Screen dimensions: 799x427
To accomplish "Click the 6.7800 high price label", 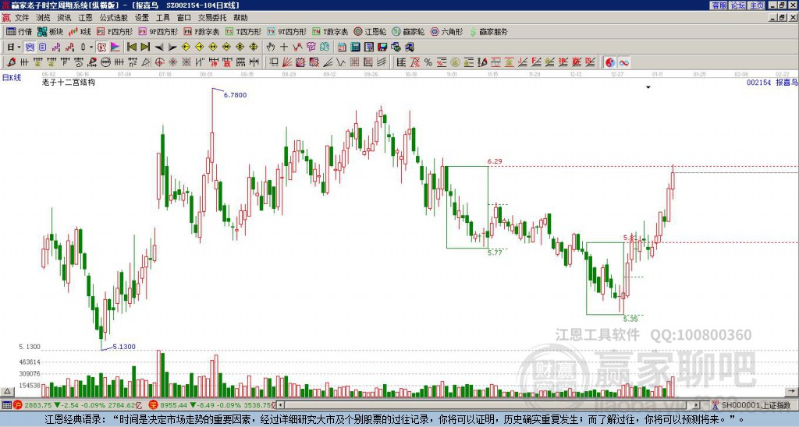I will point(235,94).
